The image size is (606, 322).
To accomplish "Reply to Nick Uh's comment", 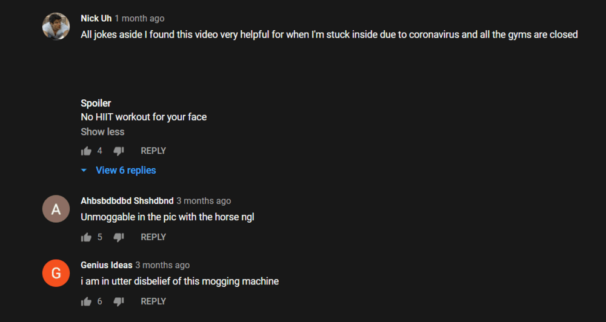I will coord(153,151).
